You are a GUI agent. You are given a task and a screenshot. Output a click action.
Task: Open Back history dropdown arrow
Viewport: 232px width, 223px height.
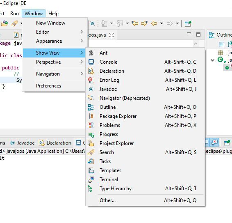[x=162, y=23]
